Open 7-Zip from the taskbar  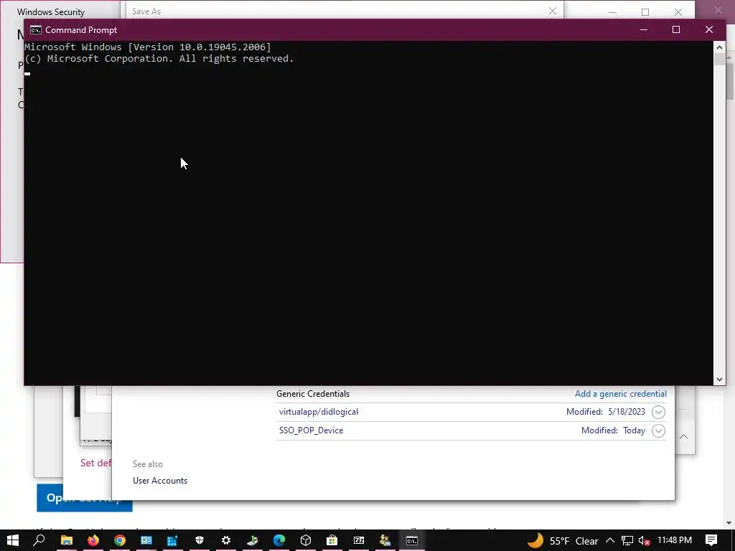(359, 540)
